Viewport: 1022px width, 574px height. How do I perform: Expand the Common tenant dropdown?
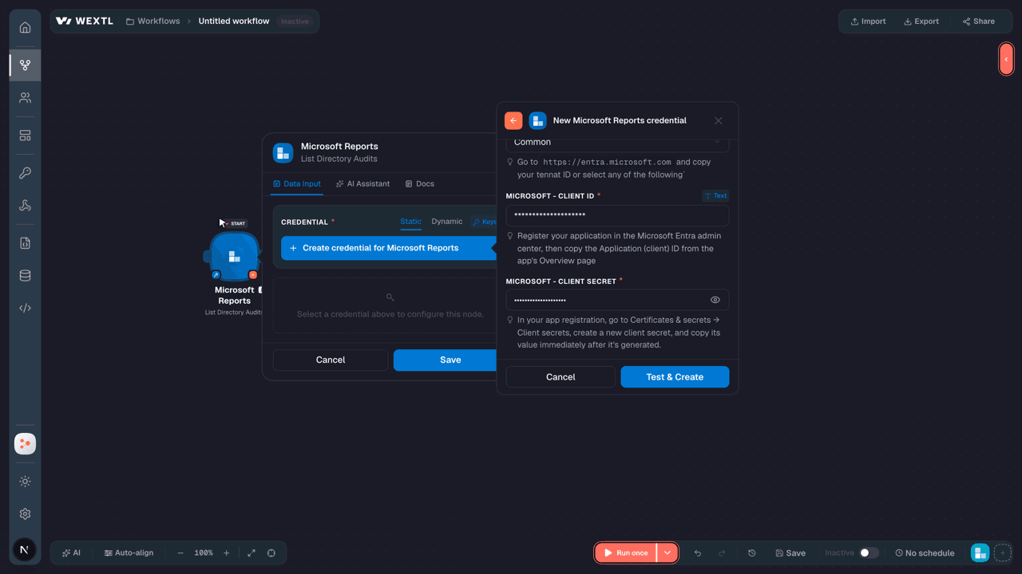tap(617, 143)
